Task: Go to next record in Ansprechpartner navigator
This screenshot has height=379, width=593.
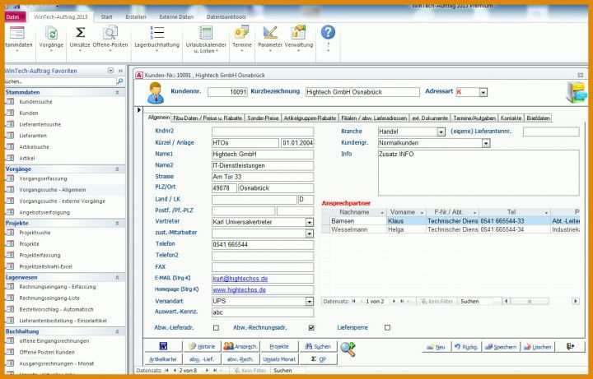Action: pyautogui.click(x=394, y=301)
